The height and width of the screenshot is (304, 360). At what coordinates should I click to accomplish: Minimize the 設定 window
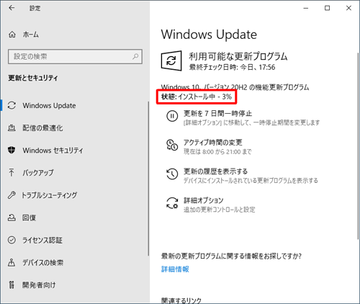[x=306, y=8]
